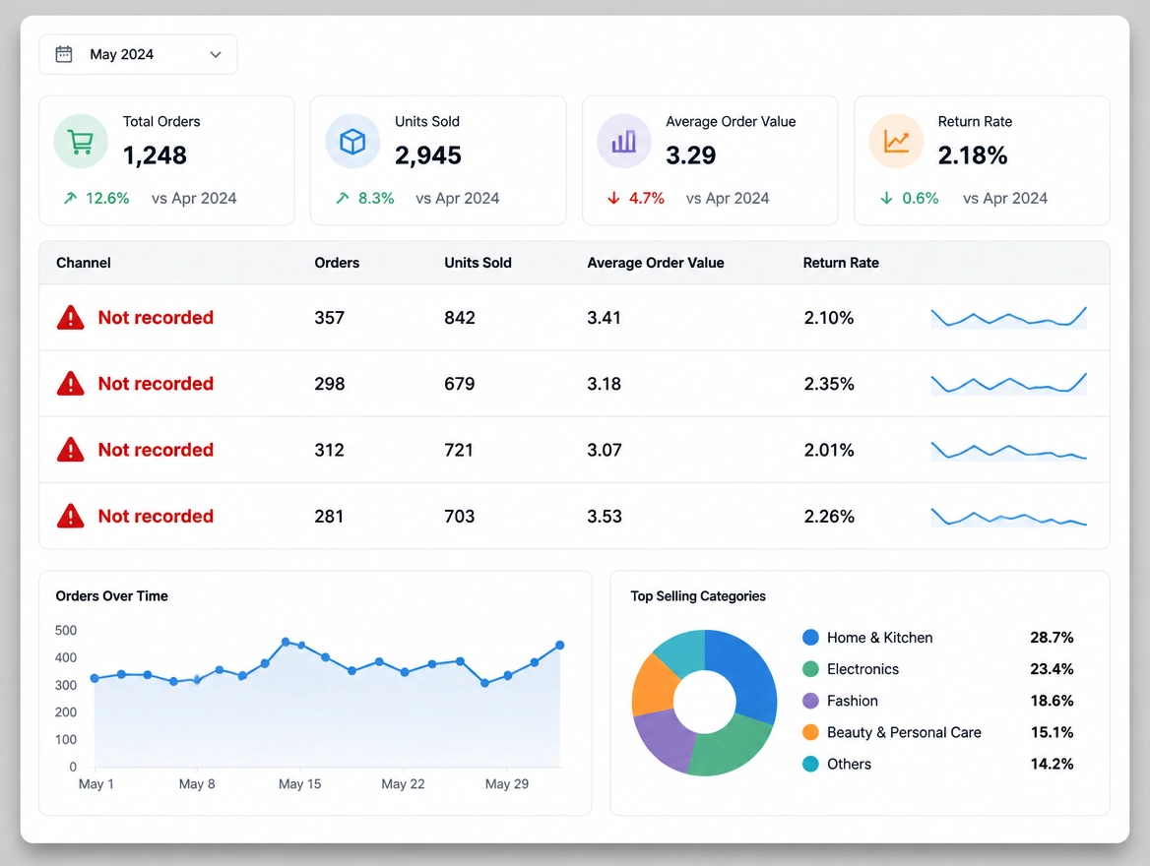Select the Average Order Value column header

[x=656, y=263]
